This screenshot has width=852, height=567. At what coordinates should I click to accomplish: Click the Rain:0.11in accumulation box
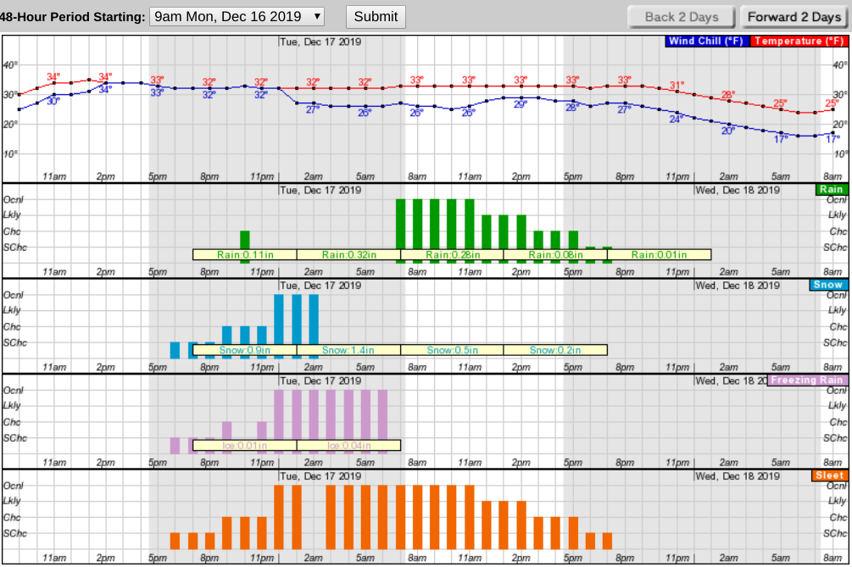(x=245, y=255)
